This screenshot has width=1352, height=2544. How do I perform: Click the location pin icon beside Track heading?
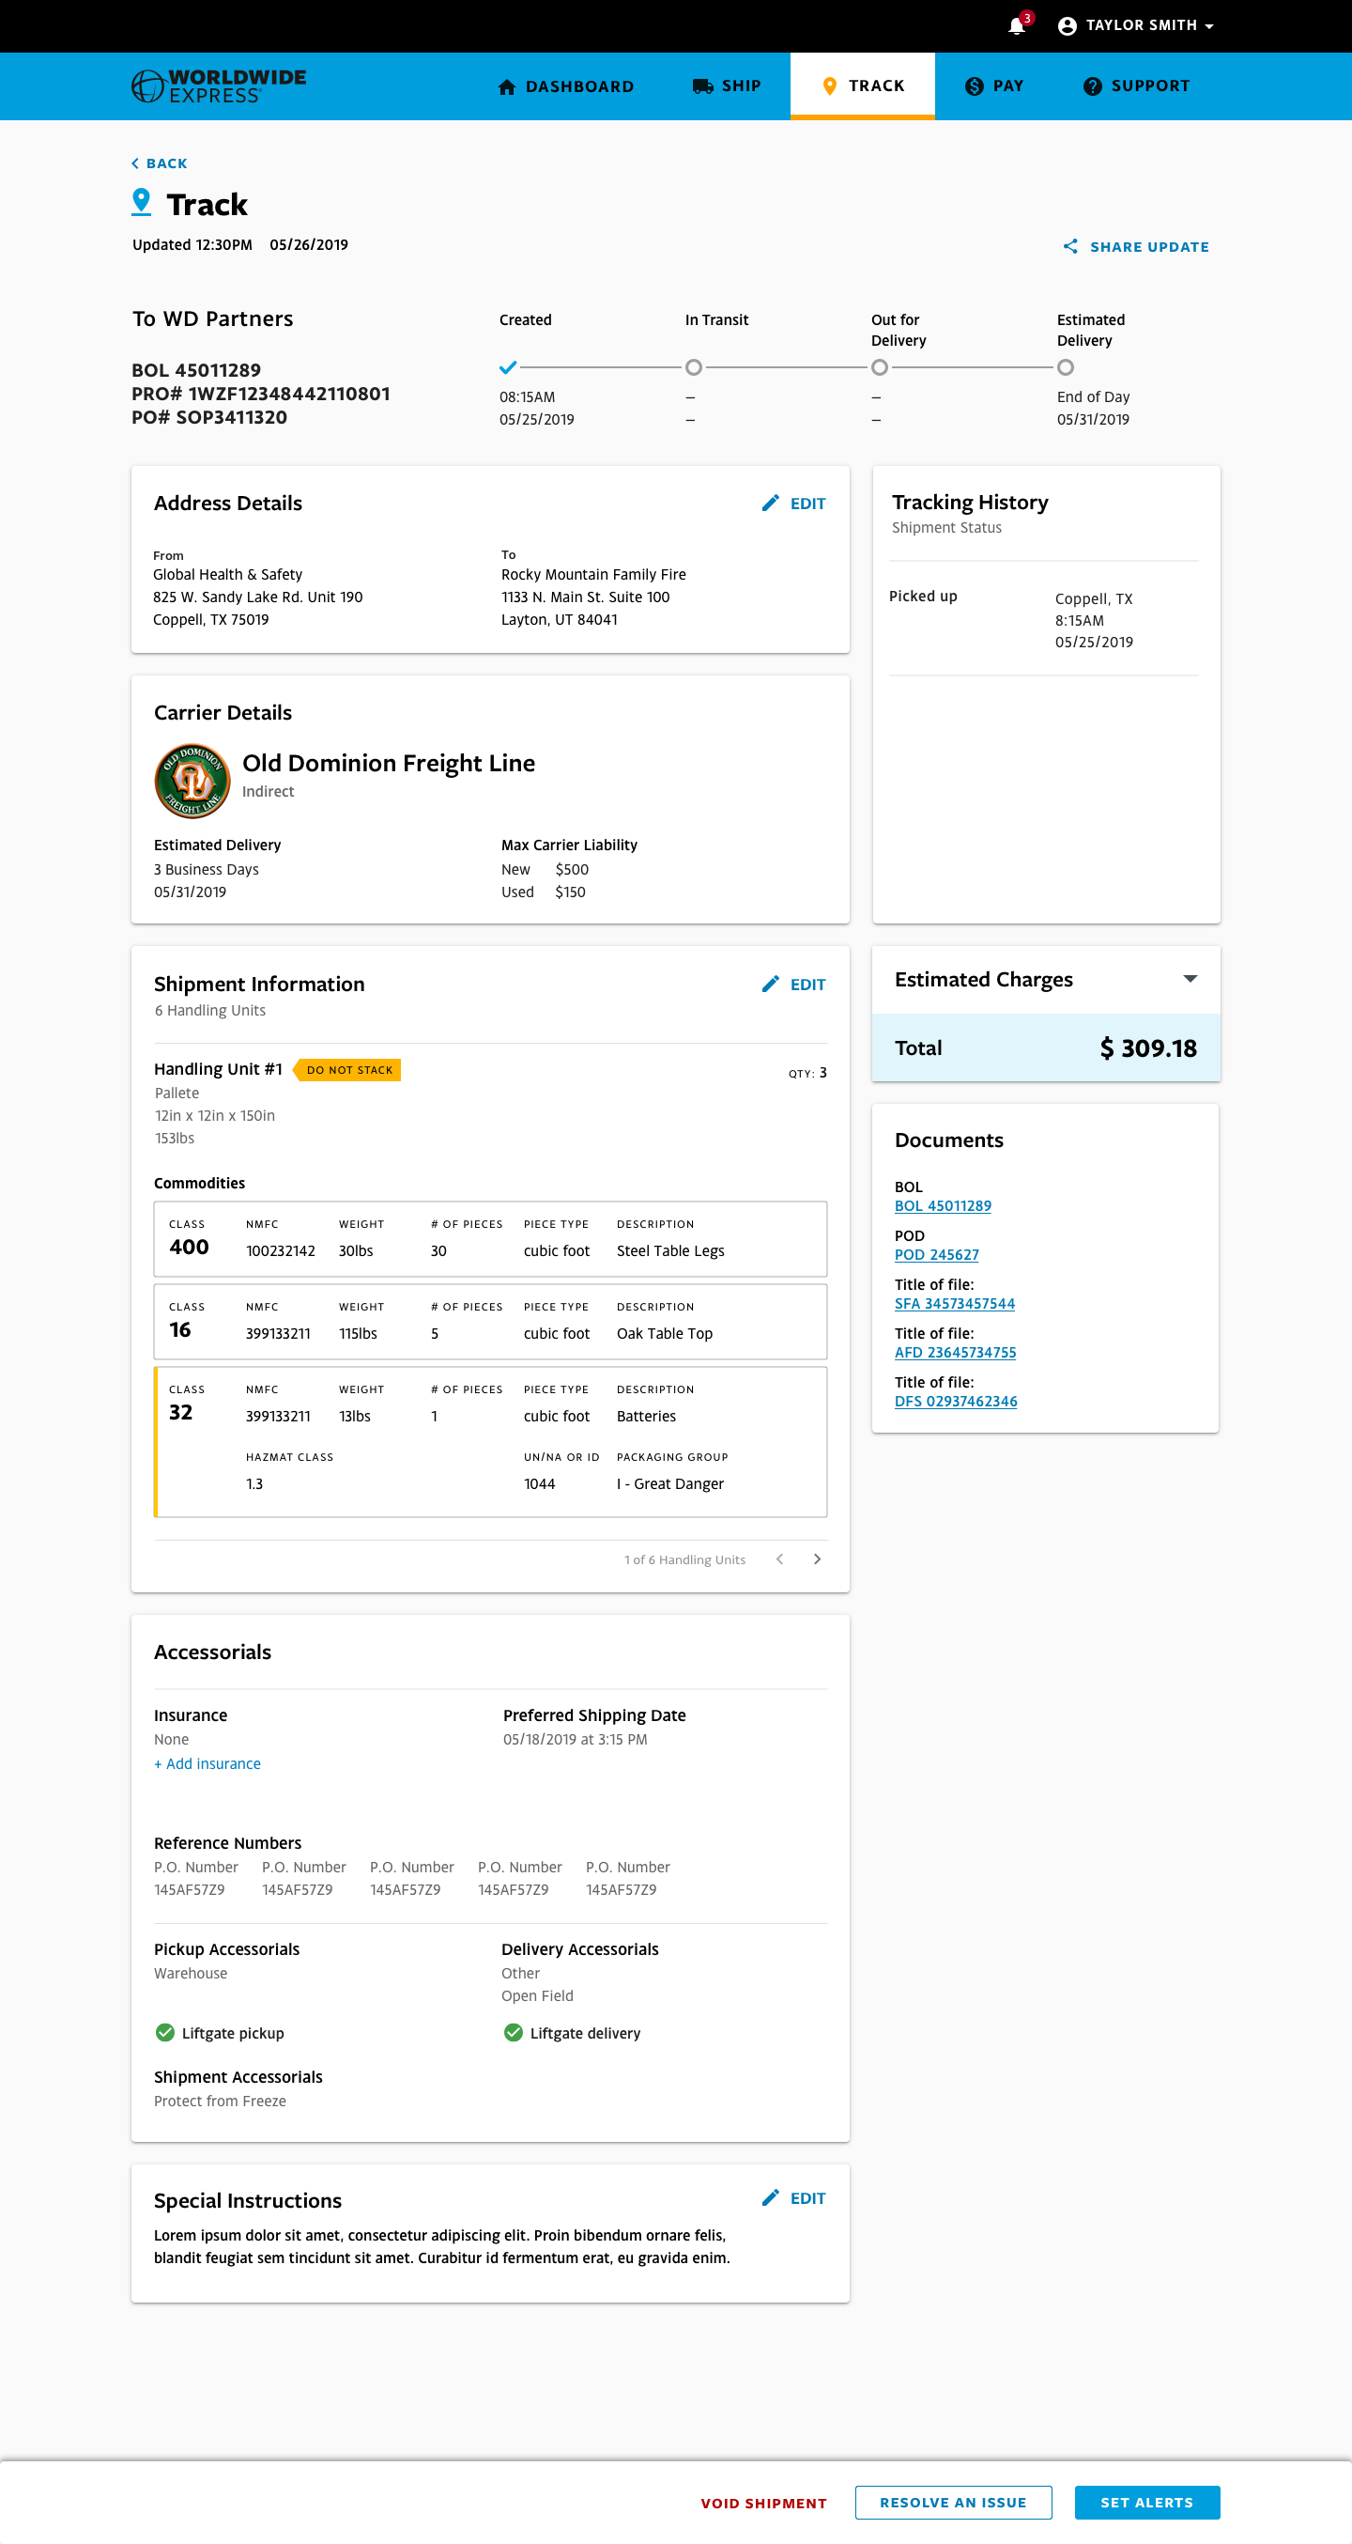tap(141, 203)
